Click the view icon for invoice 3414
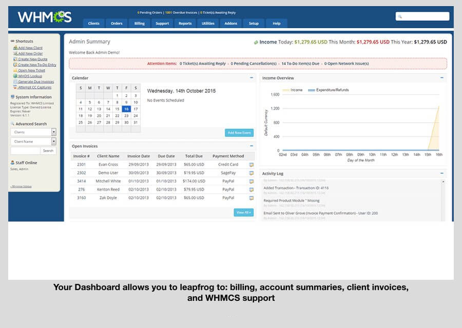The width and height of the screenshot is (462, 328). (x=252, y=181)
